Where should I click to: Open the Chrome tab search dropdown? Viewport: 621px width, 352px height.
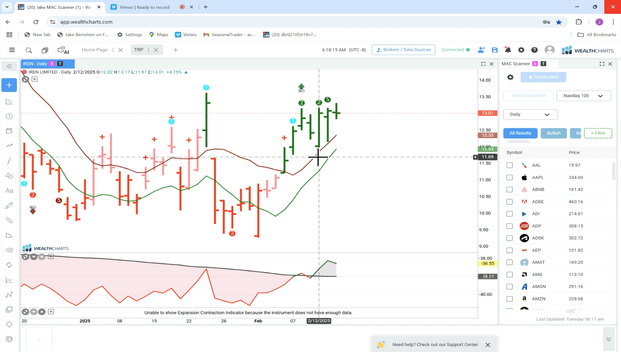(7, 7)
